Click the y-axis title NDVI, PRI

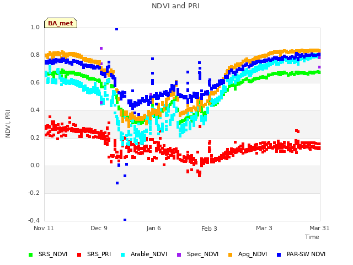tap(8, 124)
